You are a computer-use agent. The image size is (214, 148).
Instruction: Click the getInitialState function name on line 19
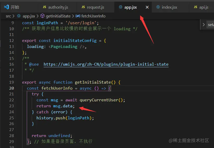93,82
